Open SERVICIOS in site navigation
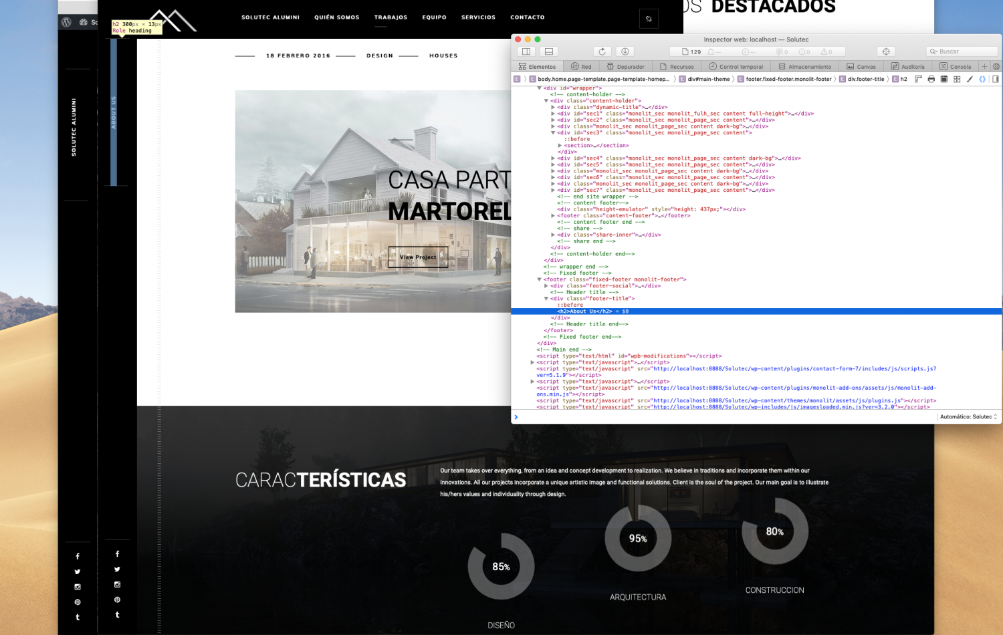Viewport: 1003px width, 635px height. point(478,17)
